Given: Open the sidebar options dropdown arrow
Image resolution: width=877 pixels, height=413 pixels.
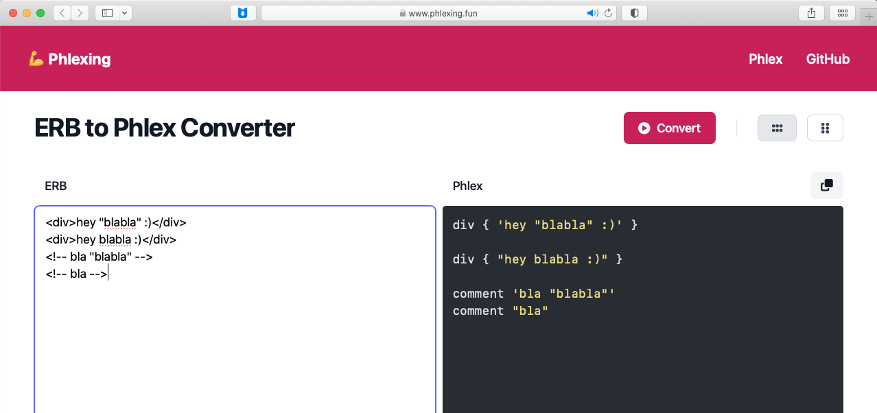Looking at the screenshot, I should (x=125, y=12).
